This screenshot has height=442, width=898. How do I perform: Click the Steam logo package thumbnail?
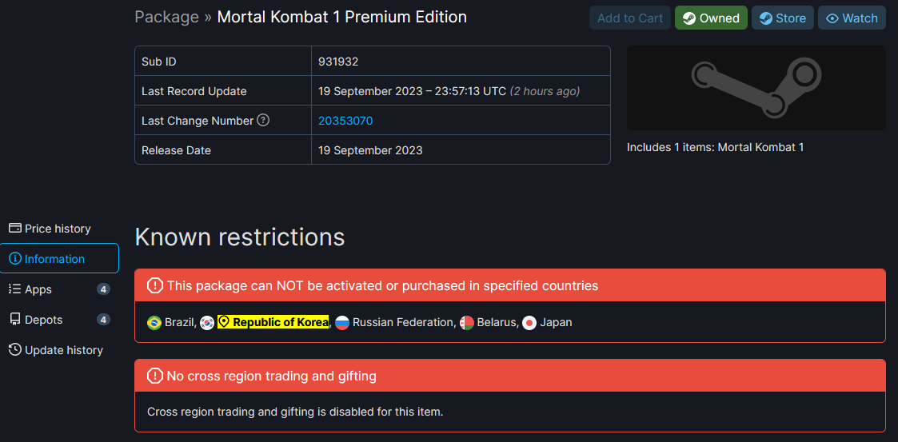tap(756, 88)
